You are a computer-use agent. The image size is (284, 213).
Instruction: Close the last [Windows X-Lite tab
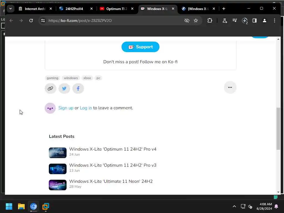pos(214,9)
